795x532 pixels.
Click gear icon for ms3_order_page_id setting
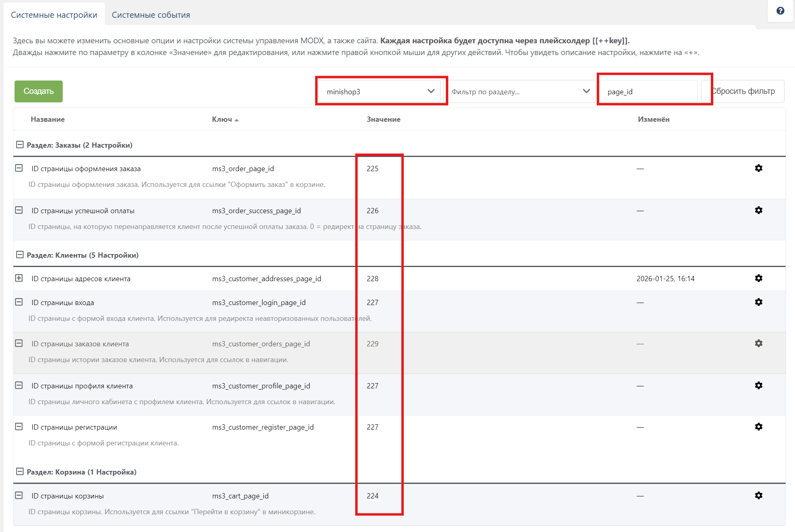coord(759,168)
